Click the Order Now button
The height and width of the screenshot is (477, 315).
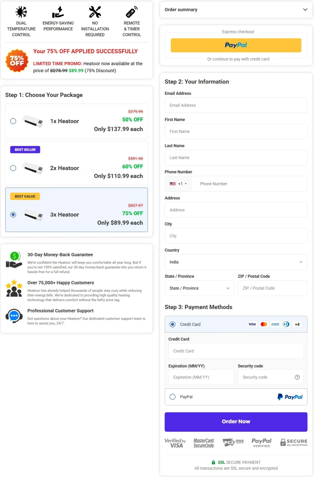click(236, 422)
